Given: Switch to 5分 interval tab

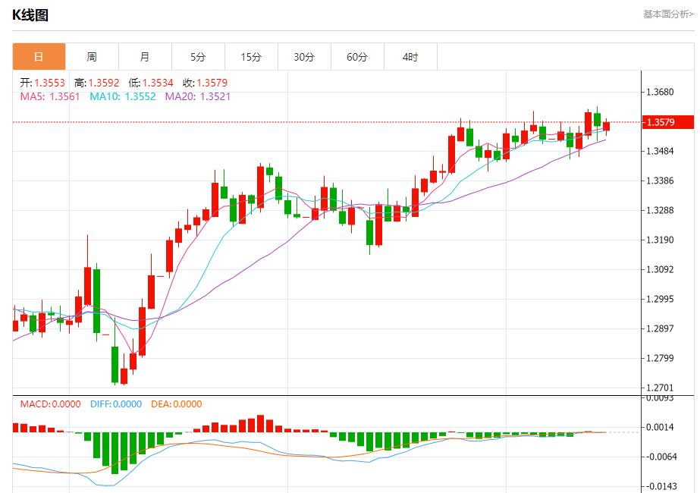Looking at the screenshot, I should (198, 57).
